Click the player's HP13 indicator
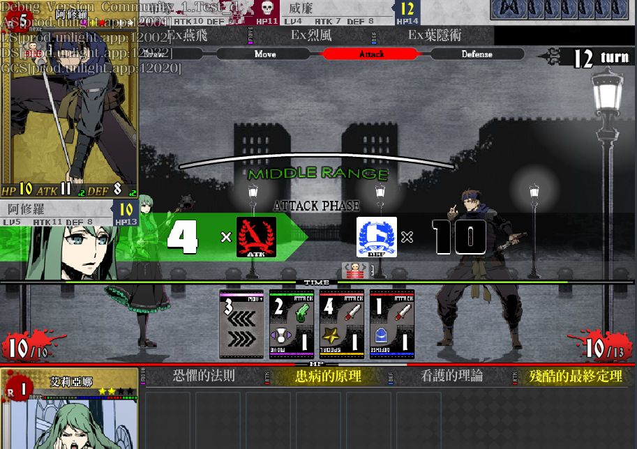This screenshot has width=637, height=449. [126, 213]
